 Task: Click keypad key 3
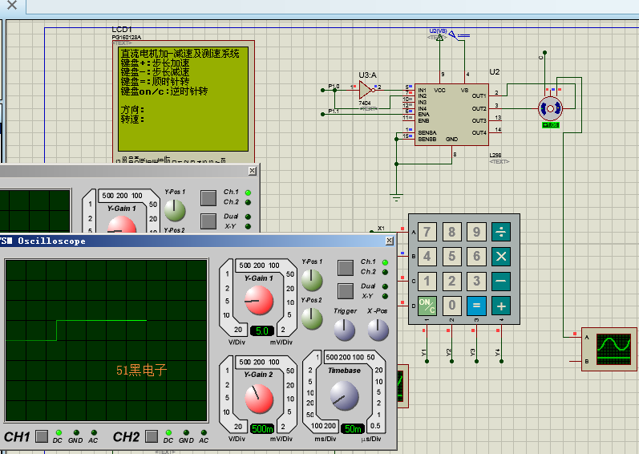(x=476, y=282)
